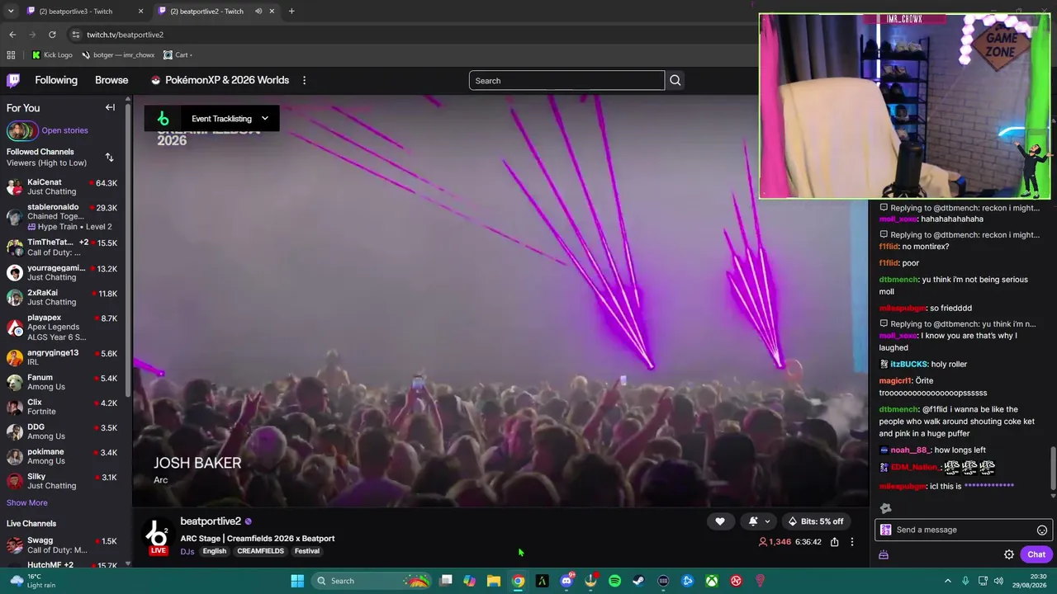Expand the Event Tracklisting dropdown
The height and width of the screenshot is (594, 1057).
265,118
